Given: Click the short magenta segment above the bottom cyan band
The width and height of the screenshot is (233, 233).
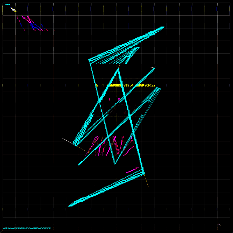Looking at the screenshot, I should click(133, 170).
